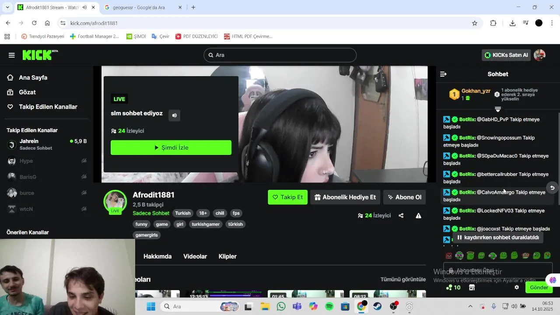This screenshot has width=560, height=315.
Task: Select the 18+ tag
Action: click(203, 213)
